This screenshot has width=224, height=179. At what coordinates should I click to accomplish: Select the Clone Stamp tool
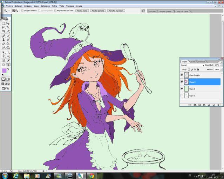click(4, 40)
